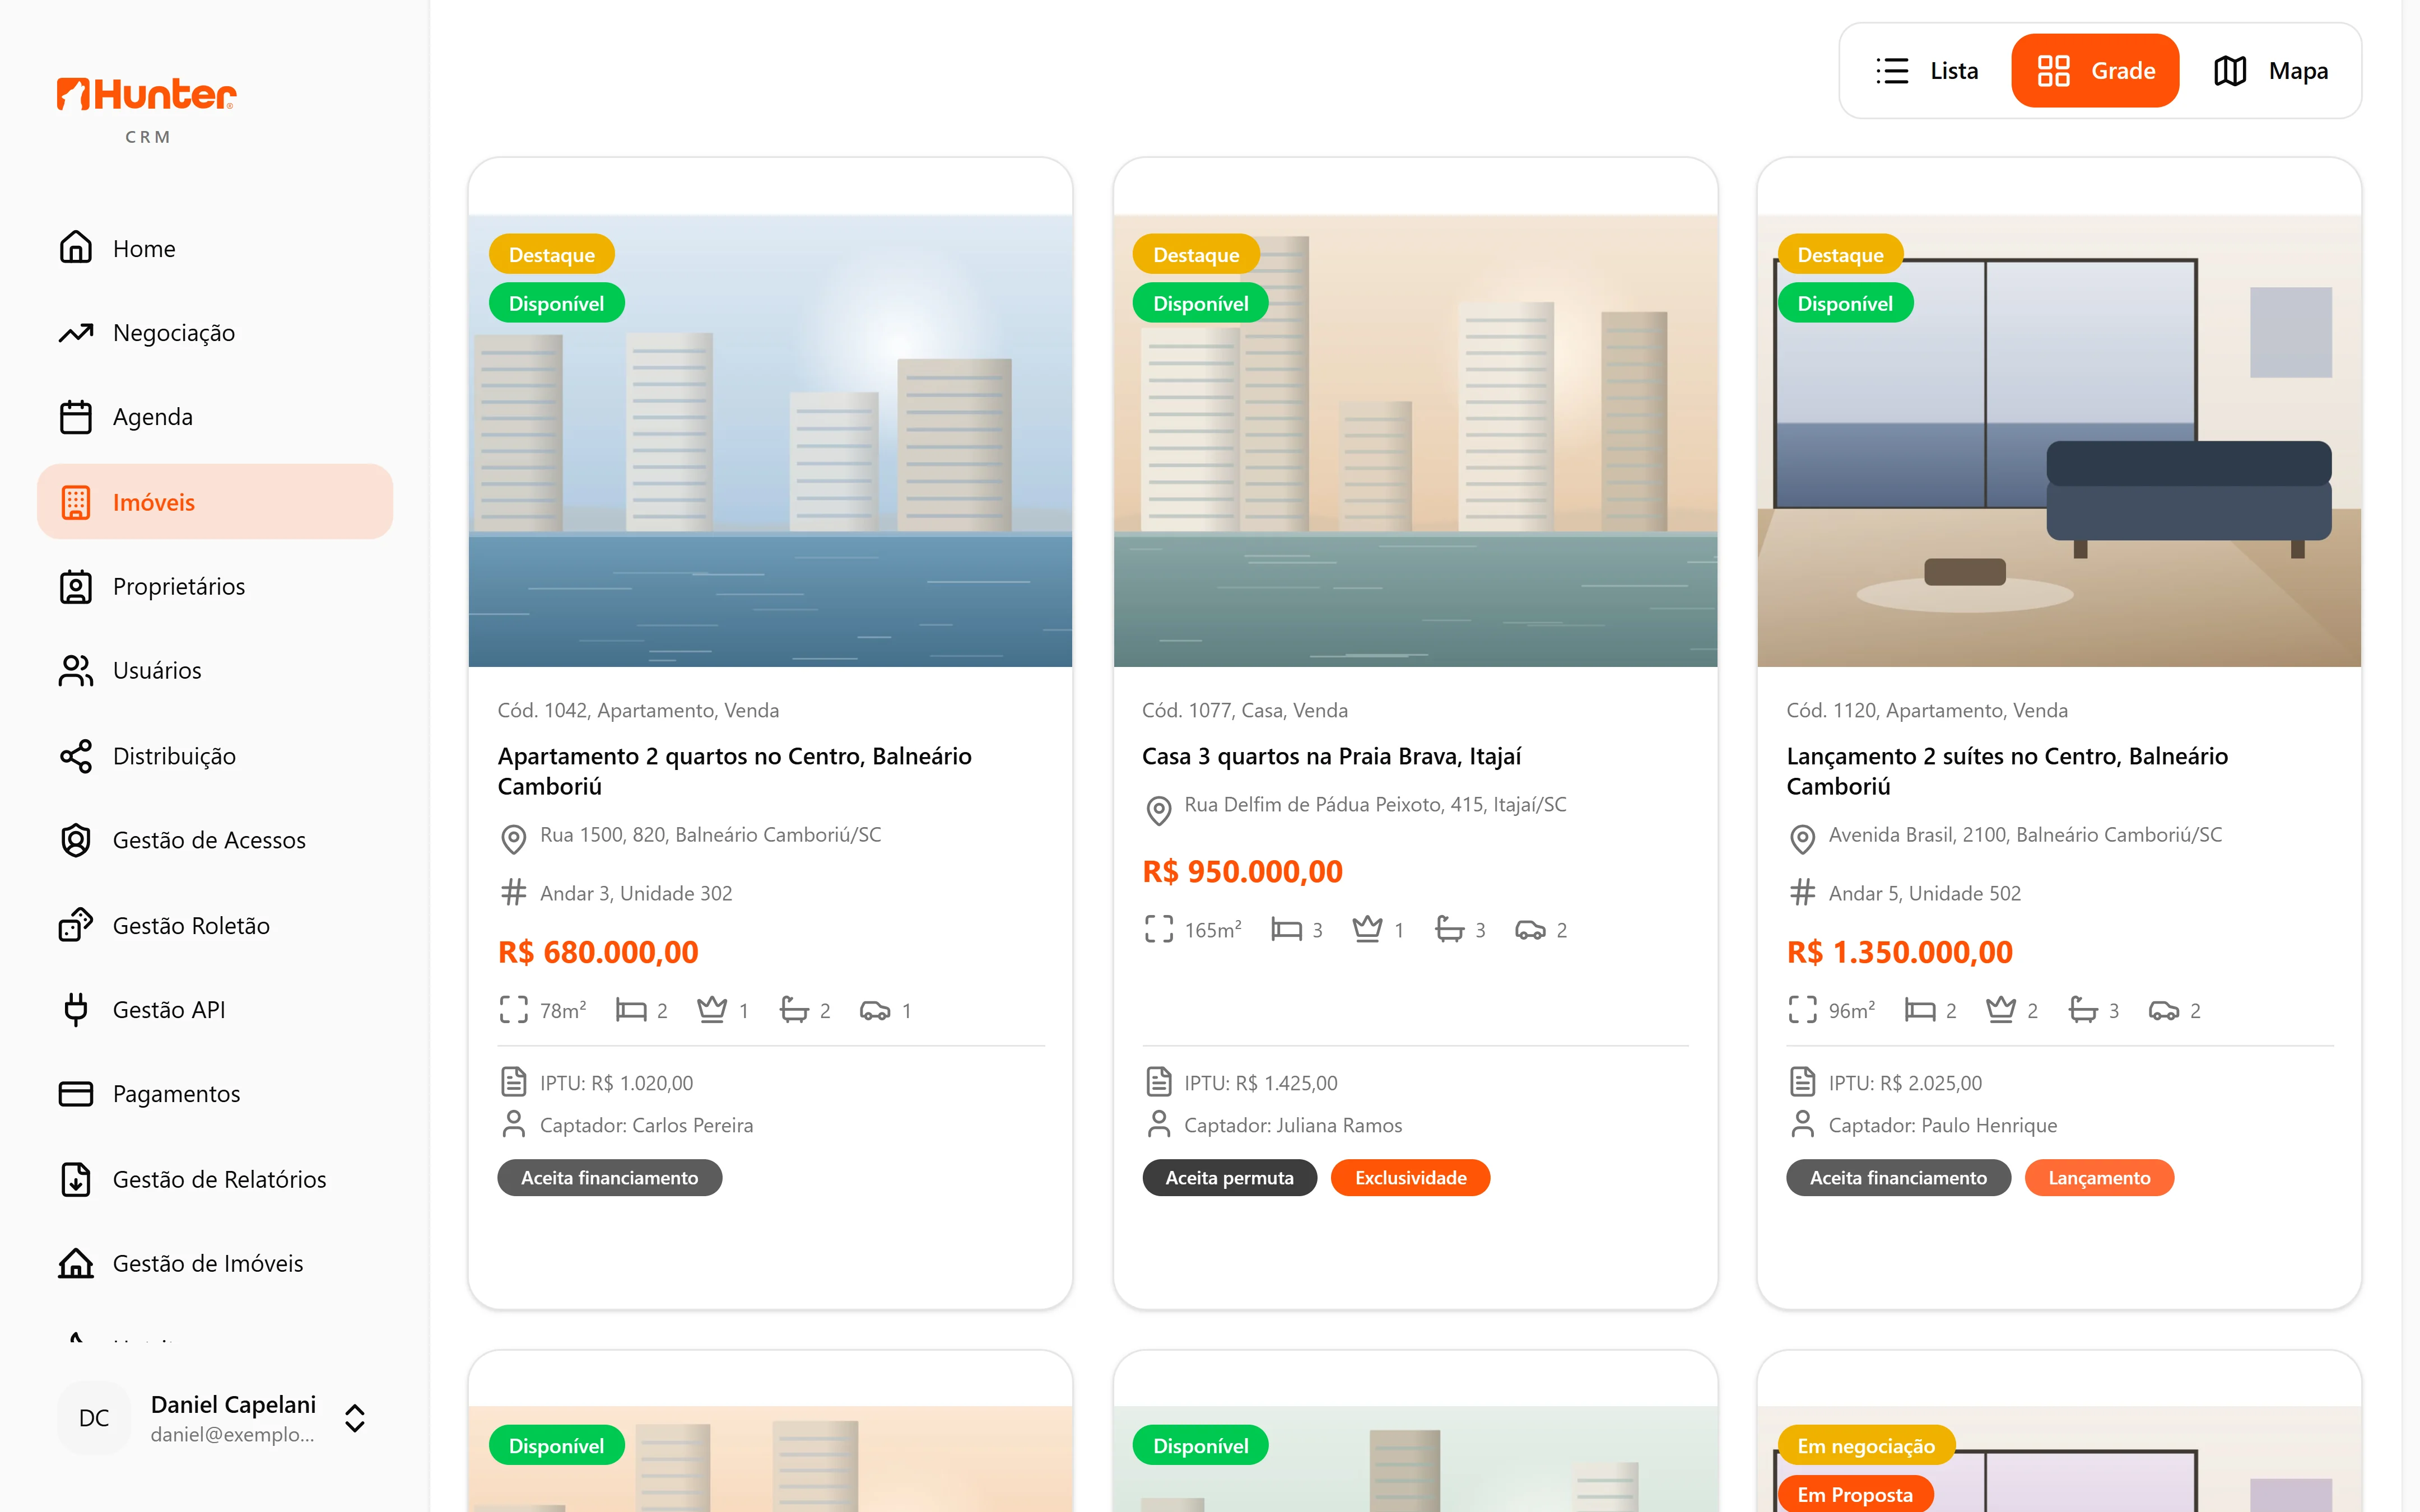Viewport: 2420px width, 1512px height.
Task: Click the DC user avatar
Action: tap(94, 1418)
